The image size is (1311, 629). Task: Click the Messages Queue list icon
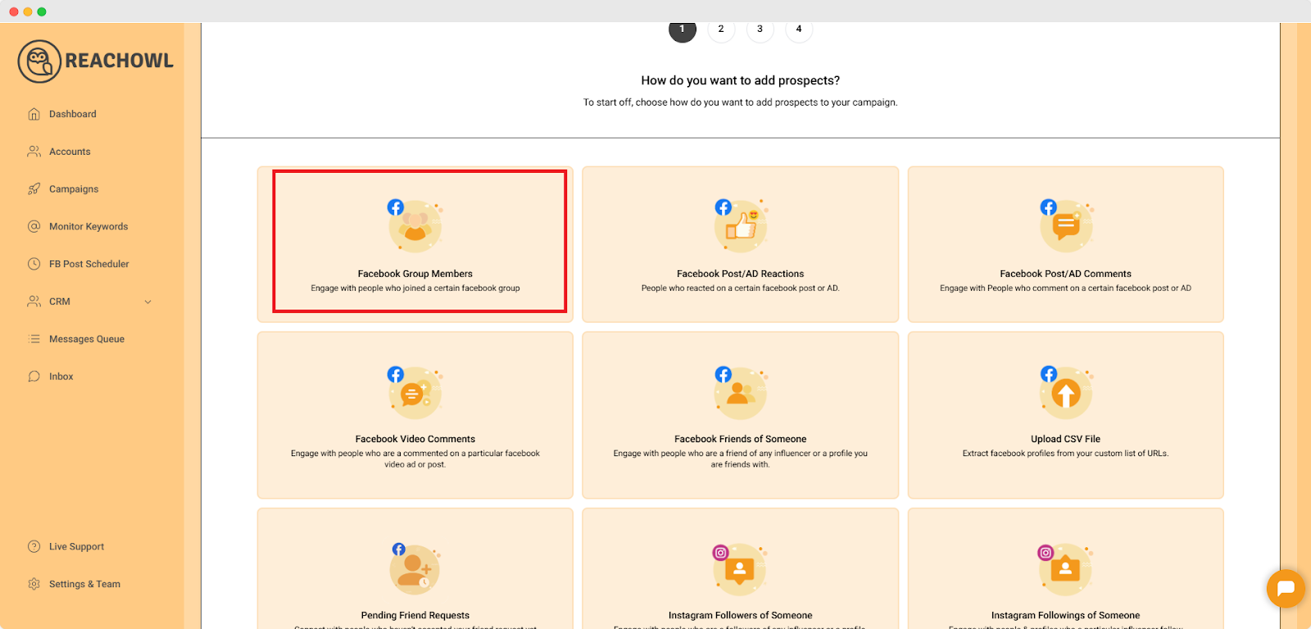34,339
